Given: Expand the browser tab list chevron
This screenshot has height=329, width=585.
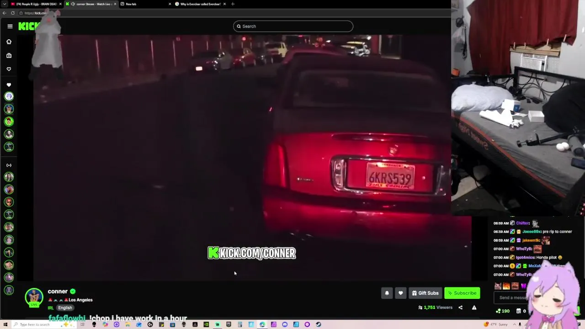Looking at the screenshot, I should pos(4,4).
